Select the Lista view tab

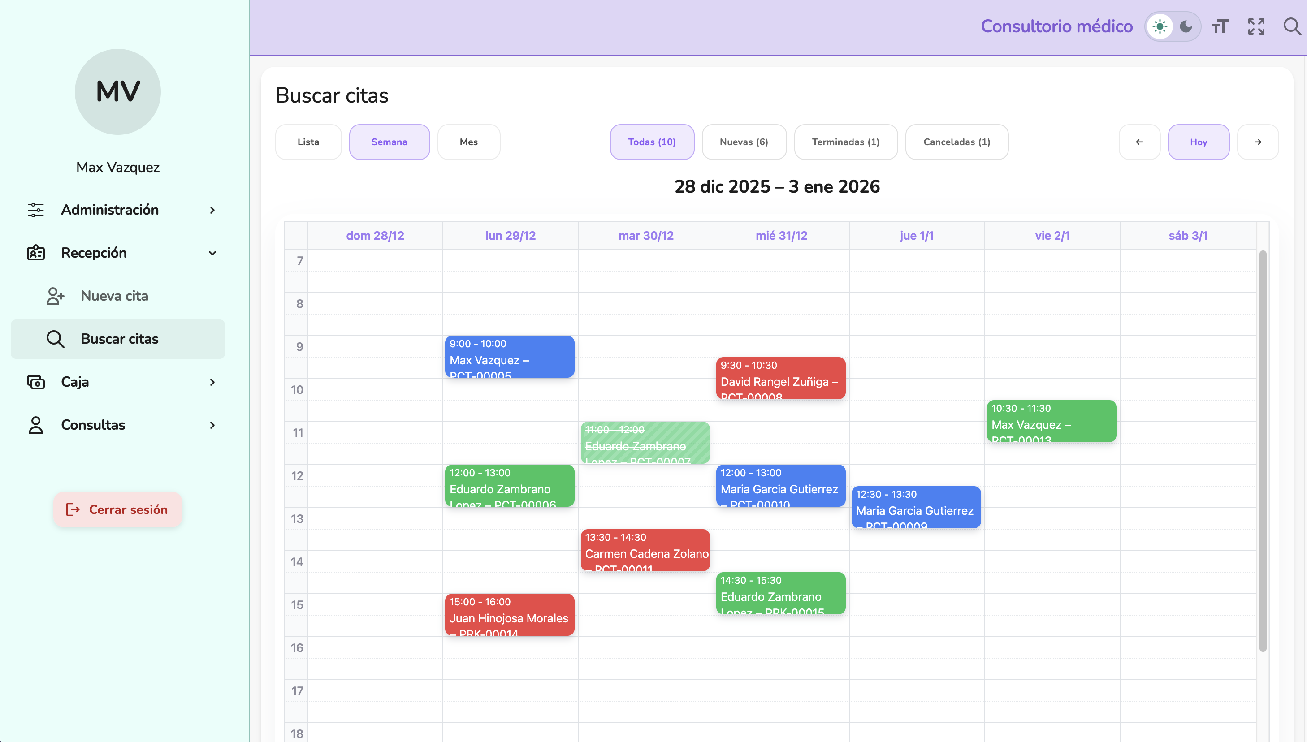308,142
